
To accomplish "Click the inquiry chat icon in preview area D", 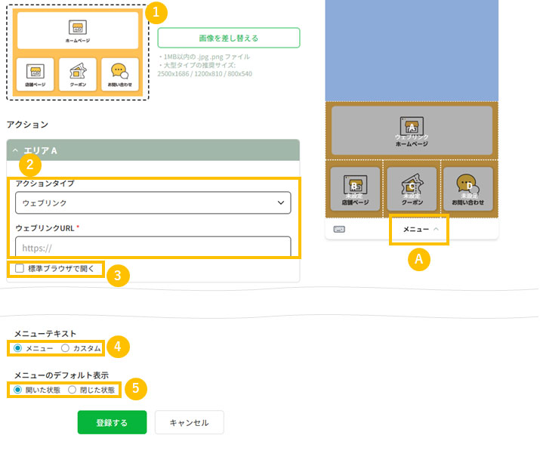I will pos(468,184).
